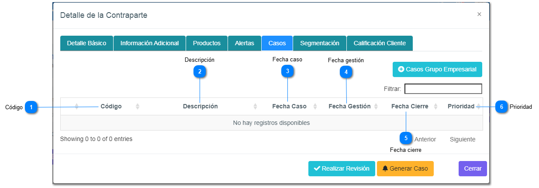Open the Segmentación tab
Image resolution: width=539 pixels, height=188 pixels.
[x=320, y=43]
